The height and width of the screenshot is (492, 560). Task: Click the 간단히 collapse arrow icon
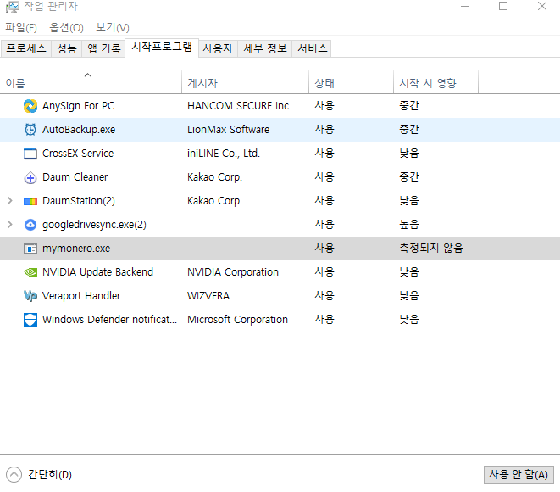[x=14, y=475]
